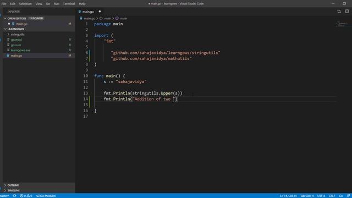Click the Open Changes compare icon

point(339,12)
